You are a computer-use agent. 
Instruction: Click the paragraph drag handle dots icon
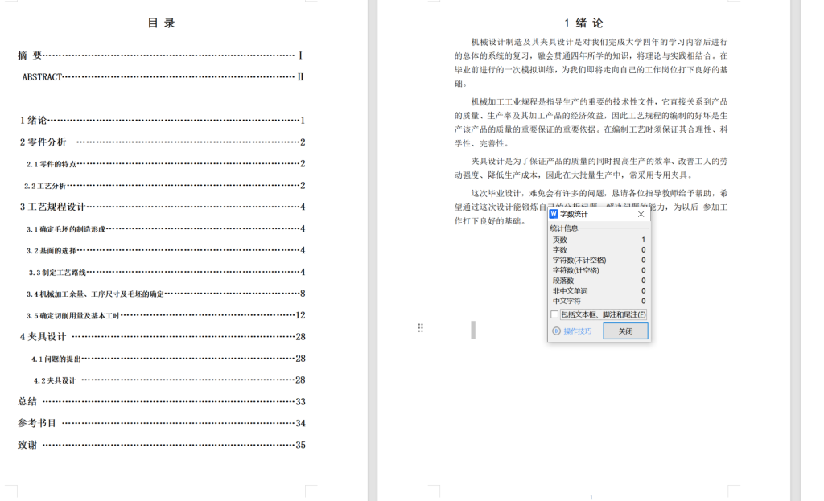[420, 328]
